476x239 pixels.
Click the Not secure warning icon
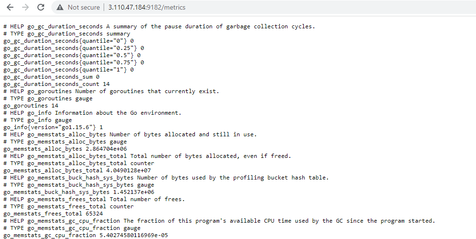tap(60, 7)
